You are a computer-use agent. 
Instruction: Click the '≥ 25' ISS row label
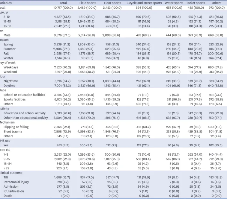click(x=6, y=168)
